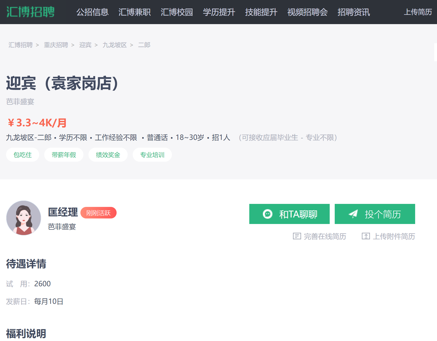Screen dimensions: 437x341
Task: Click 芭菲盛宴 below the recruiter name
Action: [x=62, y=227]
